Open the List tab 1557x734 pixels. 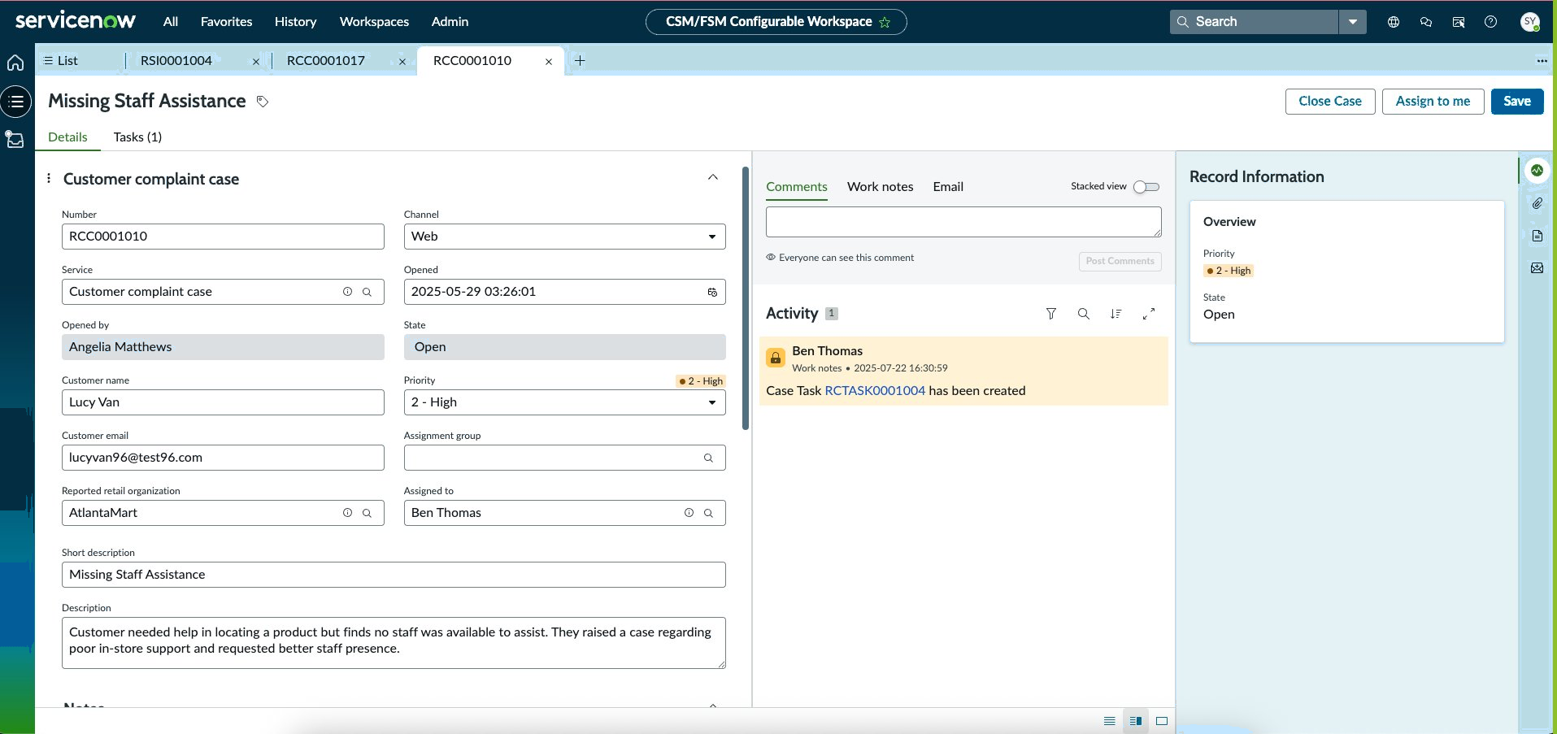pyautogui.click(x=61, y=61)
